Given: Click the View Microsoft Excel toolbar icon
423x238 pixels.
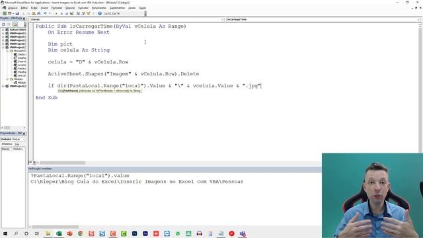Looking at the screenshot, I should pyautogui.click(x=5, y=13).
